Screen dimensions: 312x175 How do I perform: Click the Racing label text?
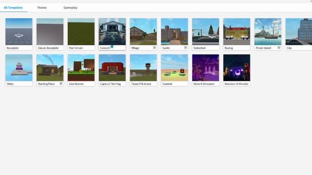(229, 48)
